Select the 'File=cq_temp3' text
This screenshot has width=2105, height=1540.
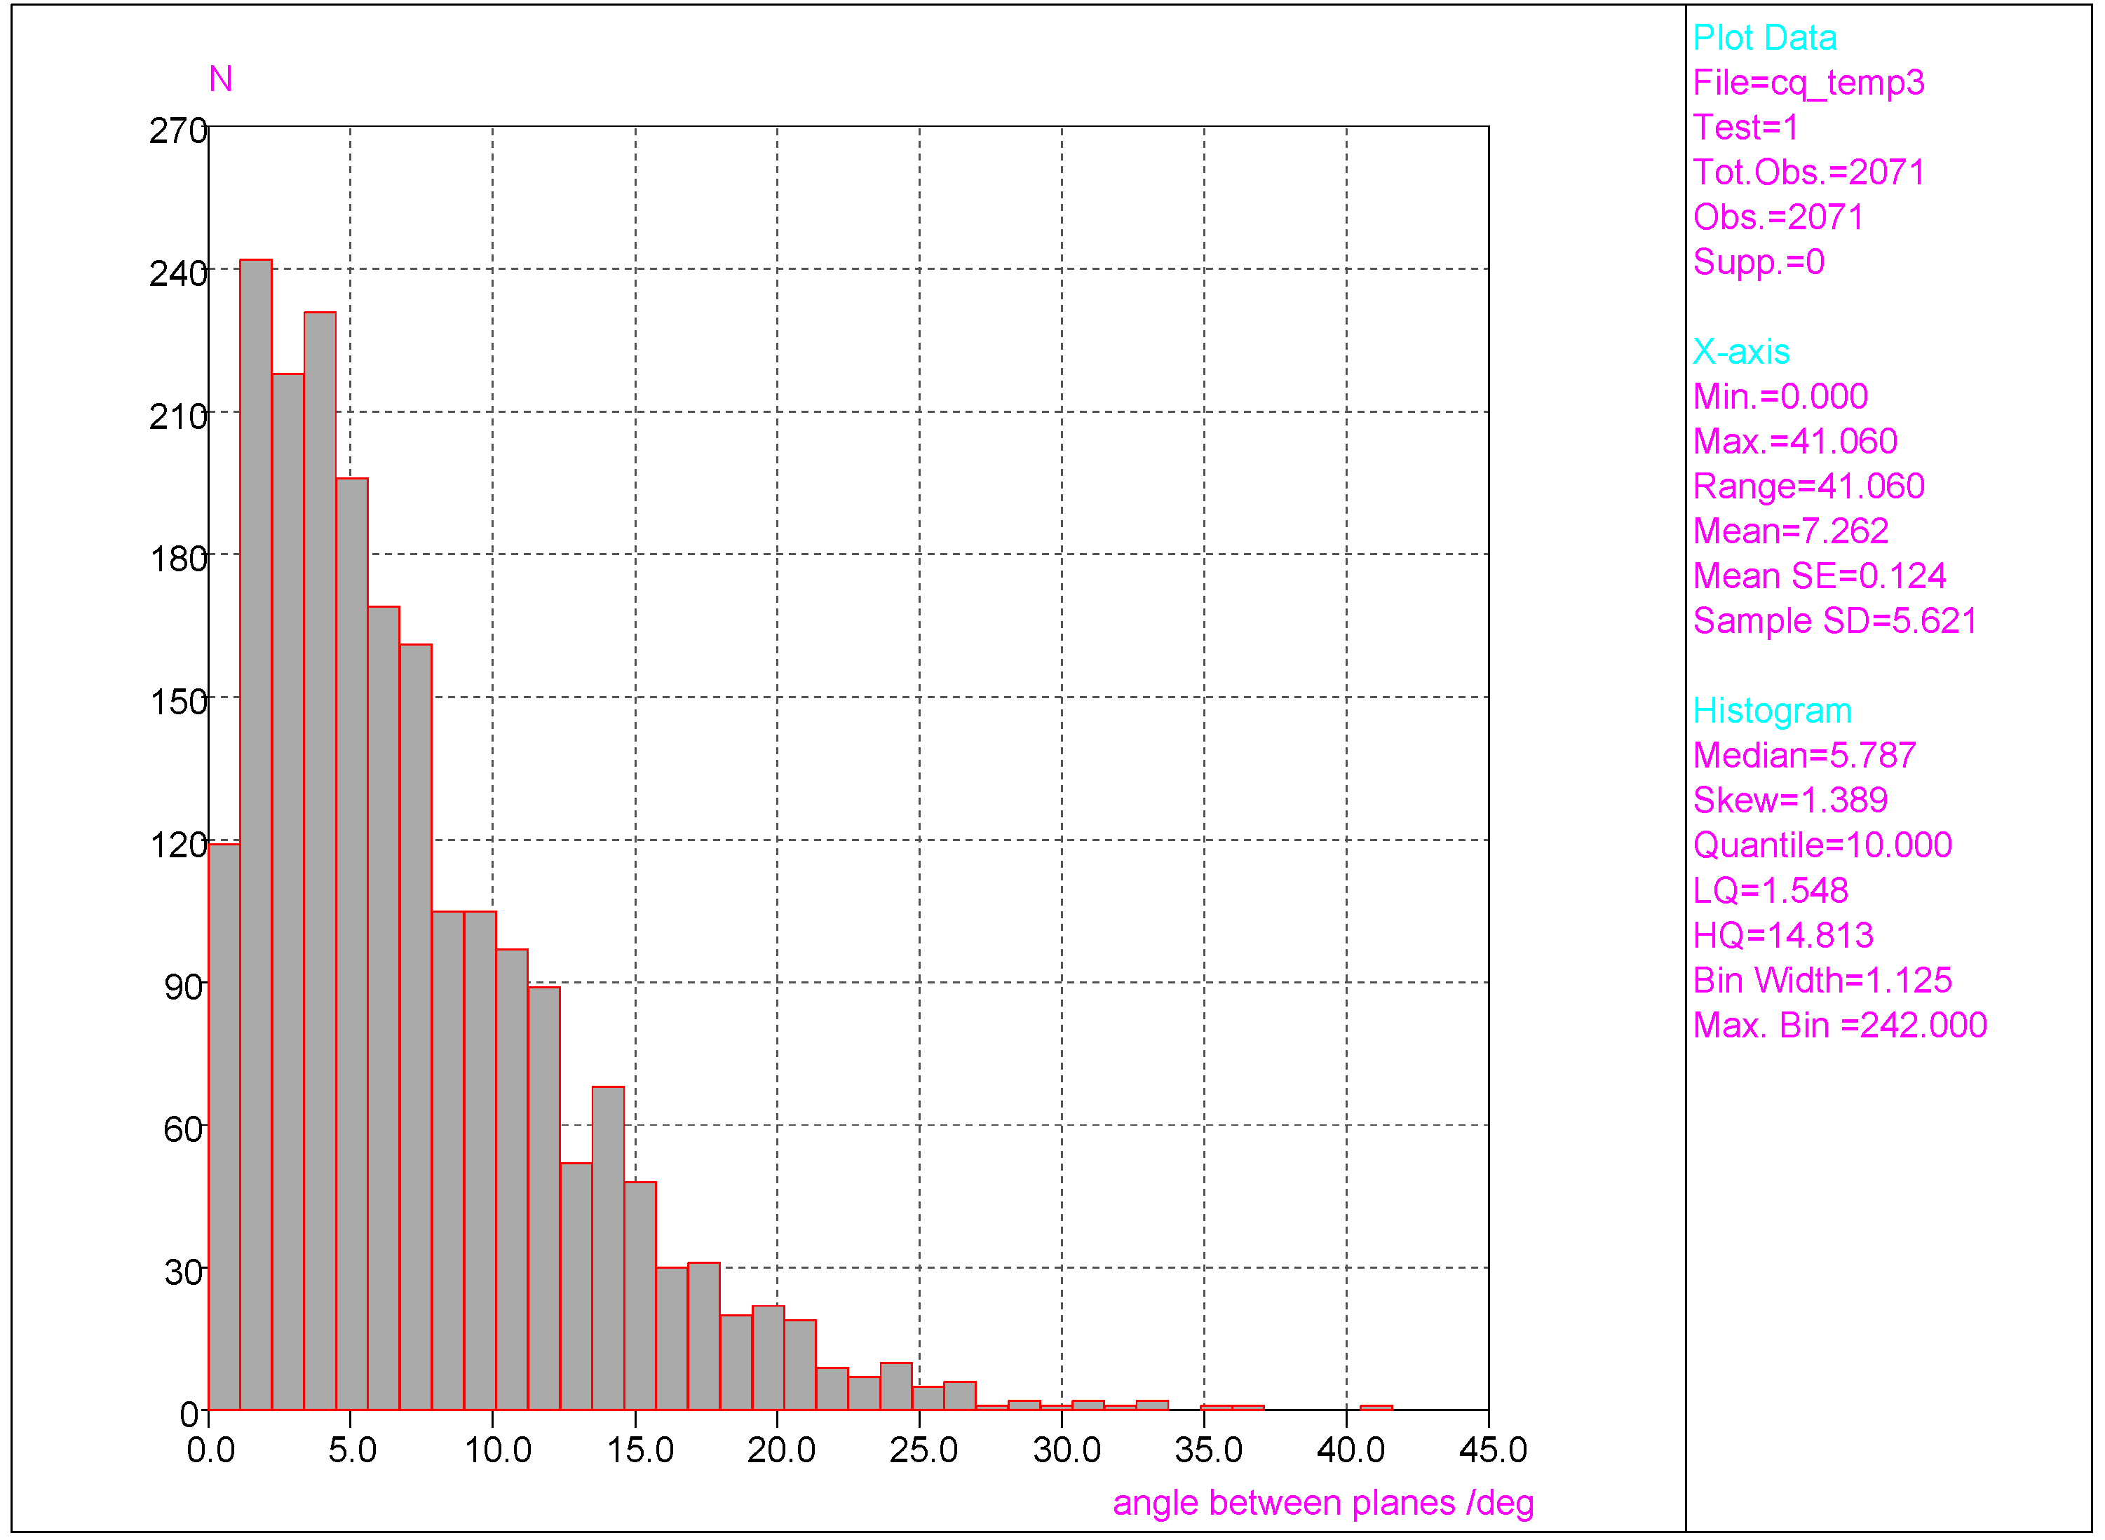(x=1808, y=83)
